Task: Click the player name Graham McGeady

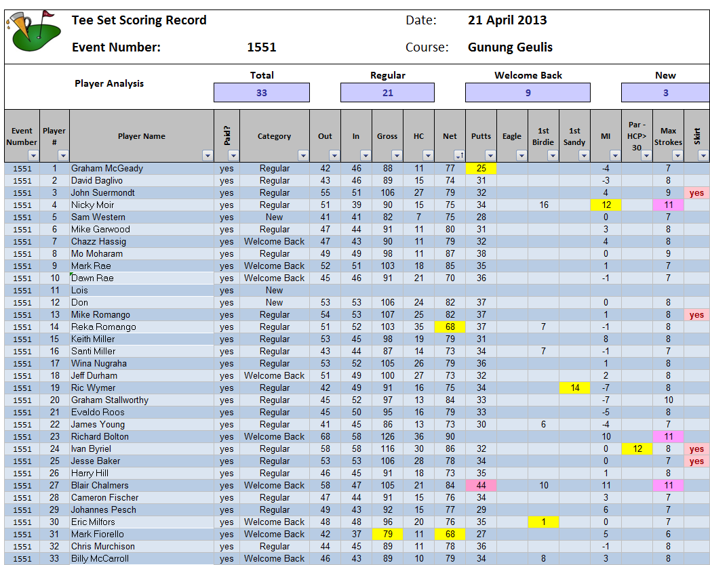Action: point(107,169)
